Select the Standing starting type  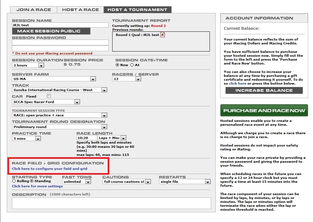click(x=32, y=181)
